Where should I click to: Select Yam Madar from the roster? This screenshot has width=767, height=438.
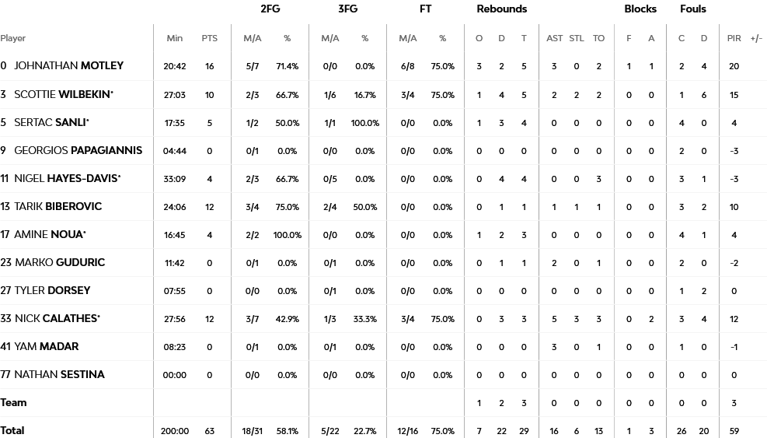(46, 346)
